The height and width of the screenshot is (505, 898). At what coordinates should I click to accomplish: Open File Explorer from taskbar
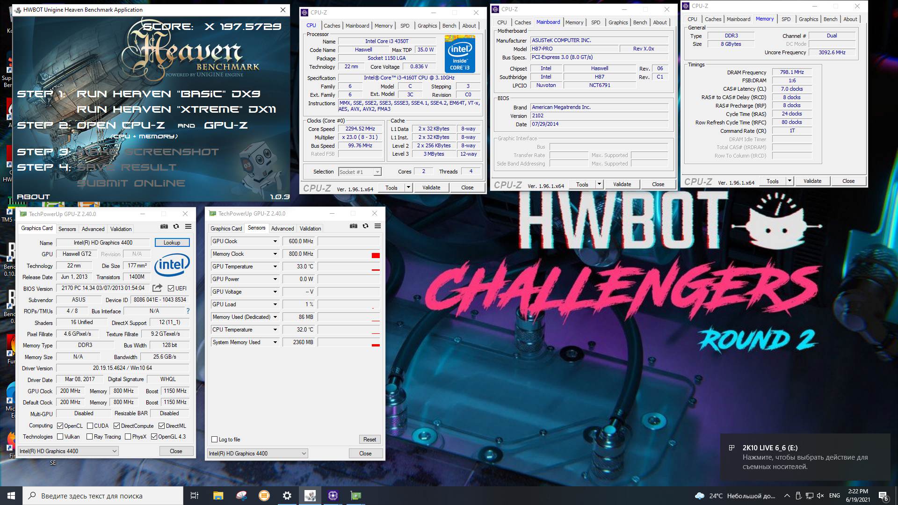(x=218, y=496)
